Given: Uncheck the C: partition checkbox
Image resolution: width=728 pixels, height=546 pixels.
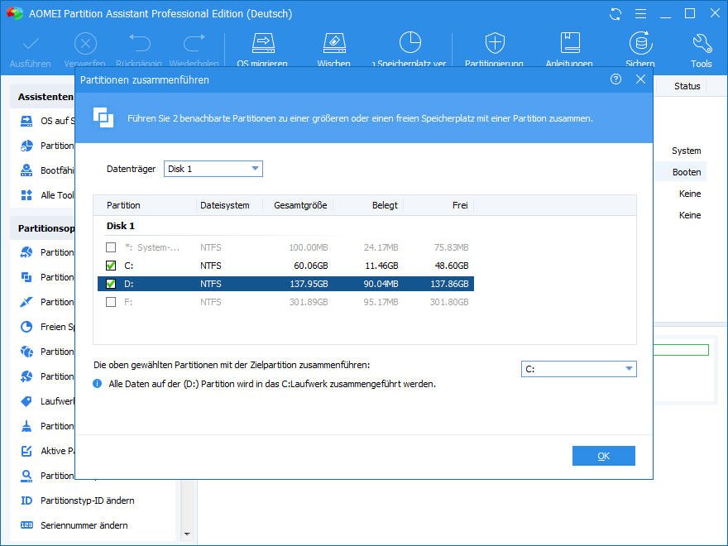Looking at the screenshot, I should 111,266.
